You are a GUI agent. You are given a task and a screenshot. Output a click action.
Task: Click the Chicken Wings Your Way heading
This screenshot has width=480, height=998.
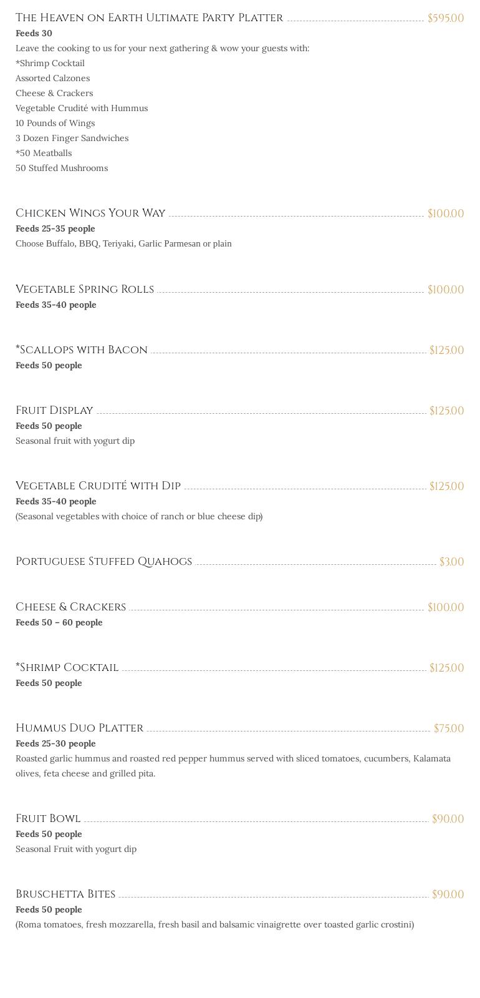coord(90,213)
